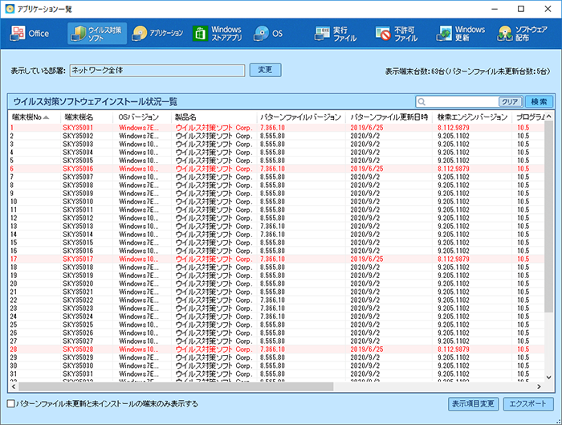
Task: Click the エクスポート button
Action: tap(528, 404)
